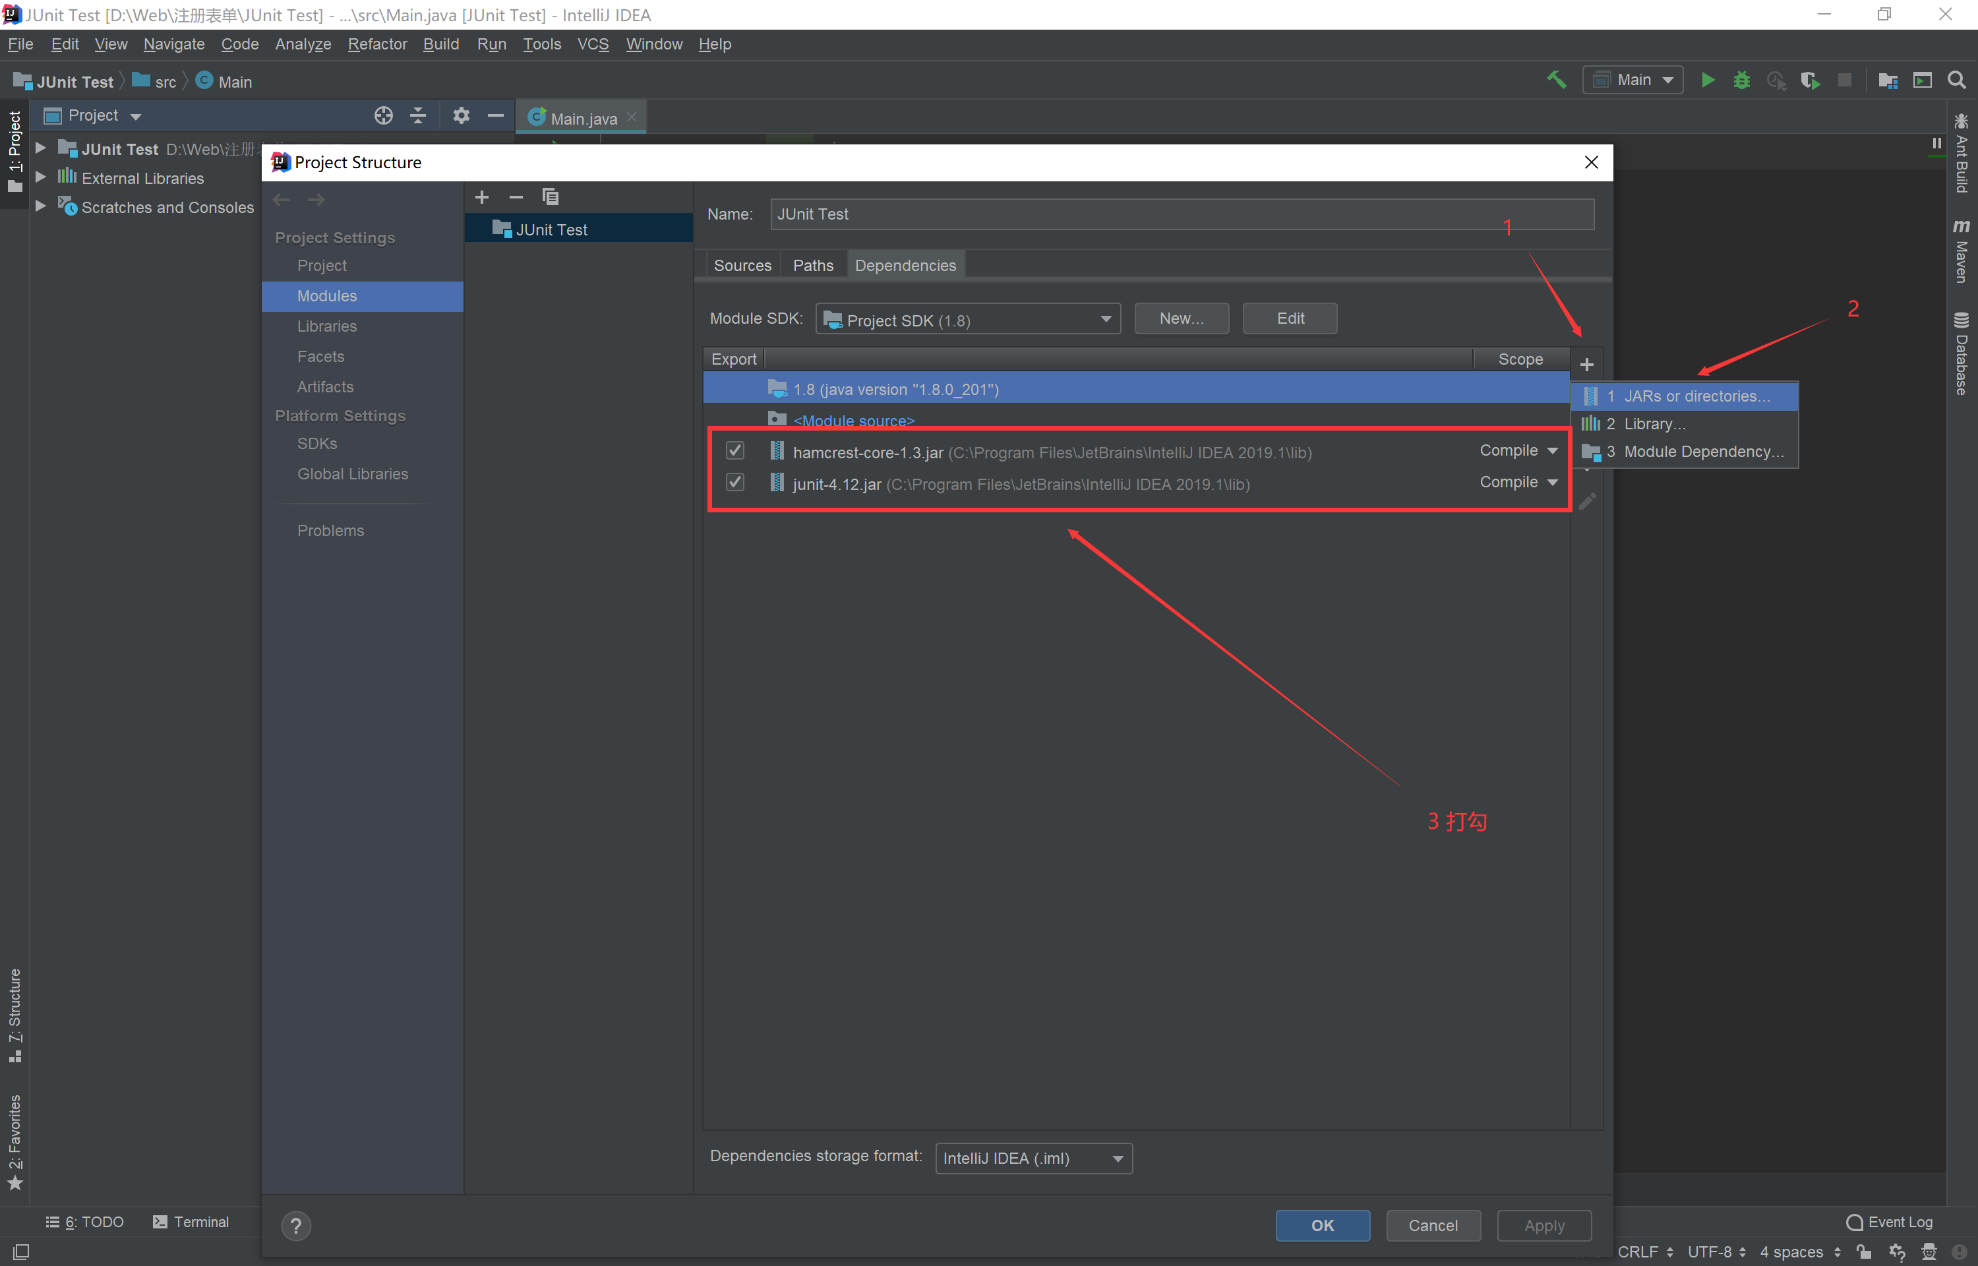1978x1266 pixels.
Task: Uncheck the junit-4.12.jar export checkbox
Action: pyautogui.click(x=734, y=483)
